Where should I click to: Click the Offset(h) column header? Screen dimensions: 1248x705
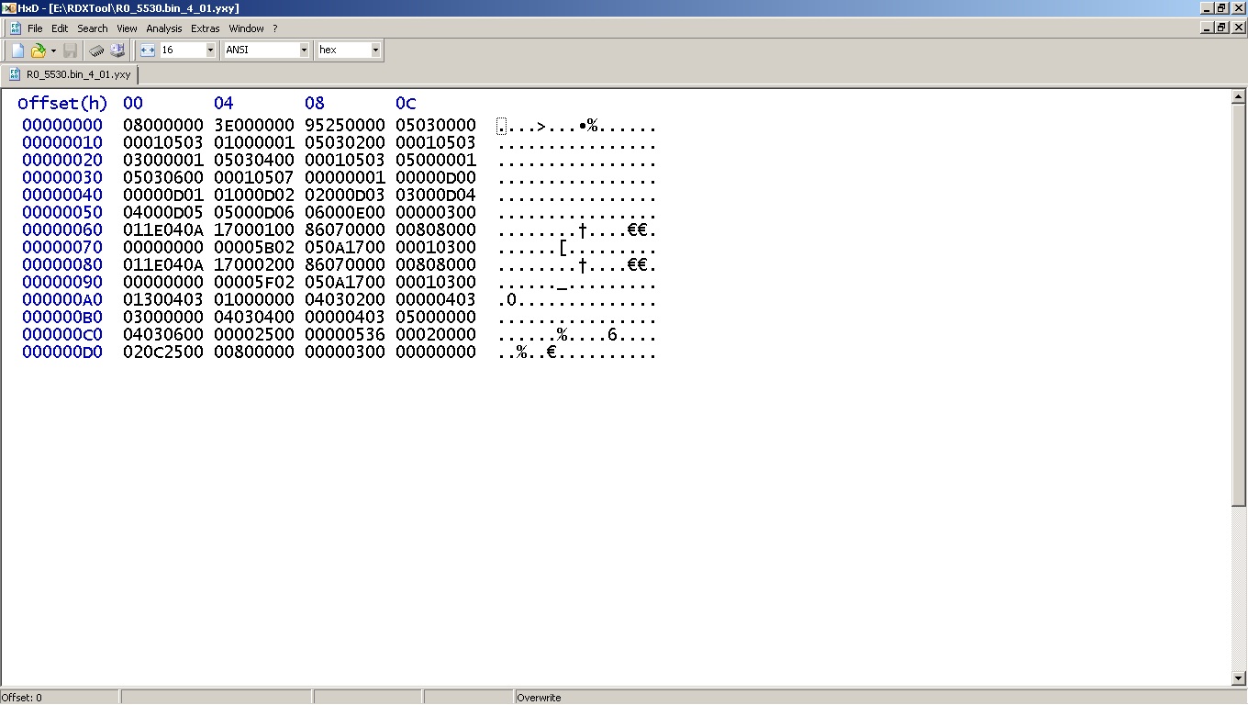(63, 103)
